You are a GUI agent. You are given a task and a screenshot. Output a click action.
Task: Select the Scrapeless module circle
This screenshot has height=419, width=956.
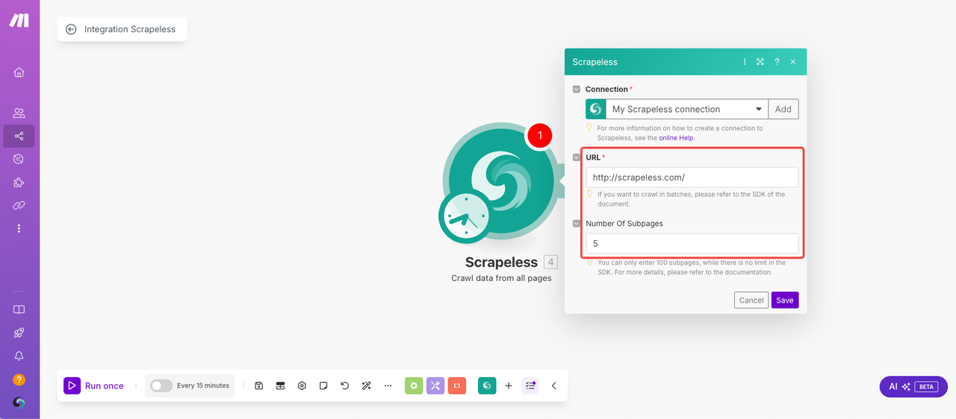[x=502, y=181]
